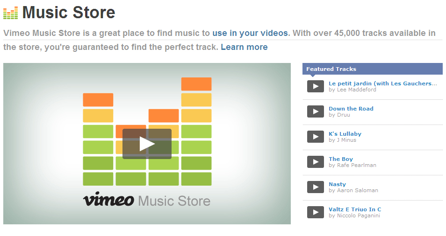Click the Music Store equalizer logo icon
This screenshot has width=446, height=236.
(11, 13)
